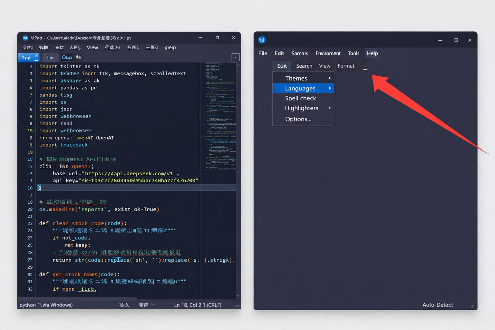
Task: Click the blue app icon in right window
Action: [x=262, y=40]
